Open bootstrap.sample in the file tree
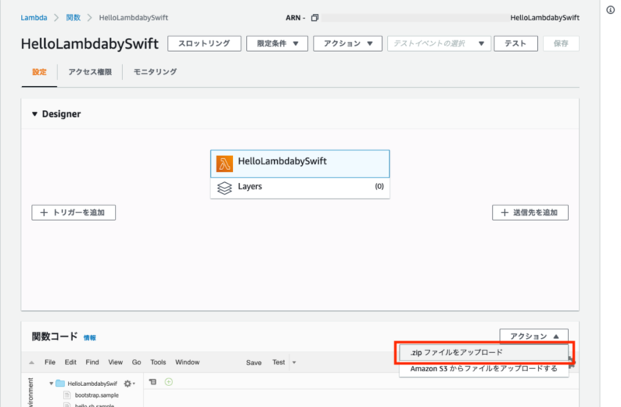 click(x=96, y=395)
